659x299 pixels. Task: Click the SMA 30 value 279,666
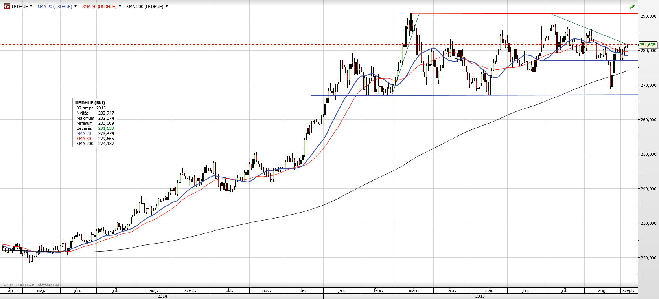click(106, 139)
